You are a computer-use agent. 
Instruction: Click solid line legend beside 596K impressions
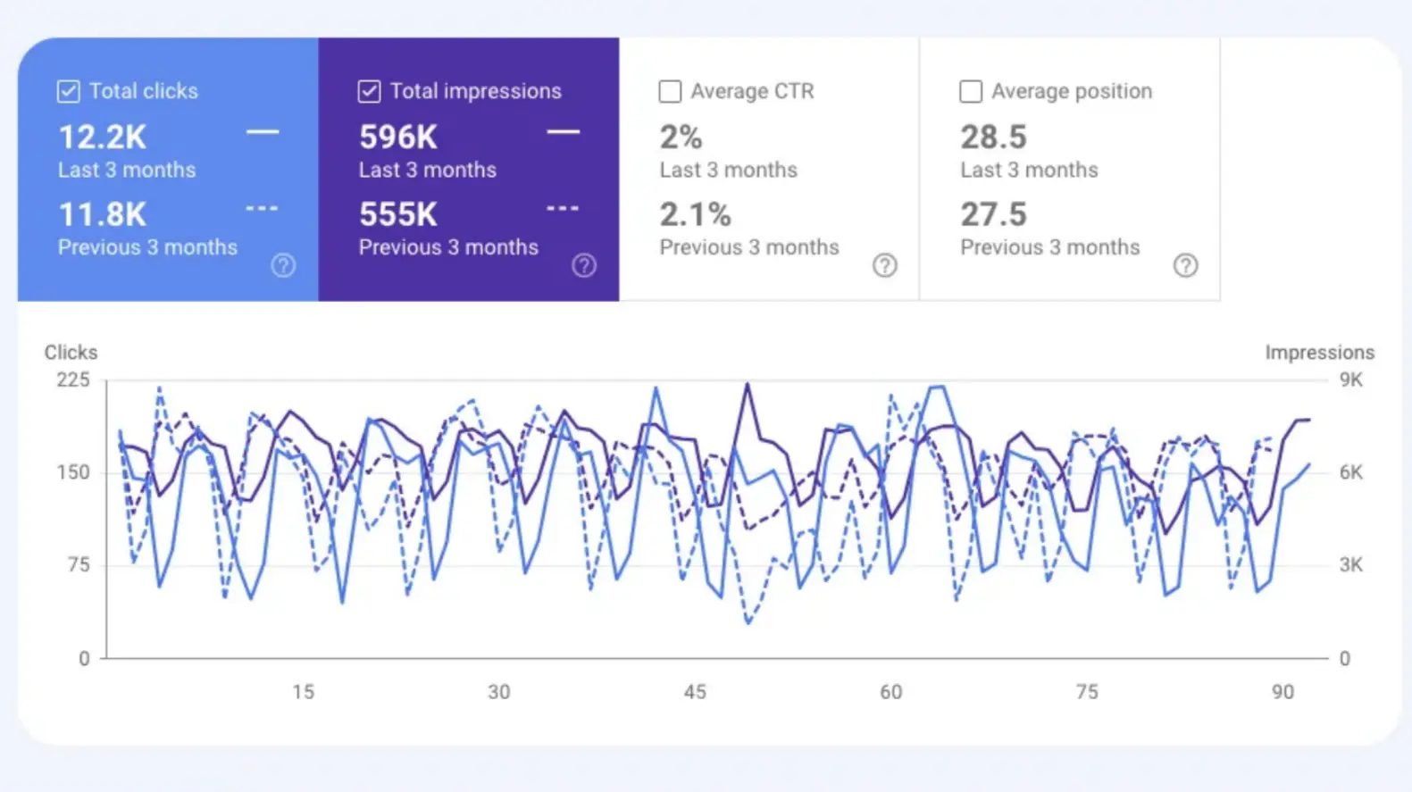[564, 132]
